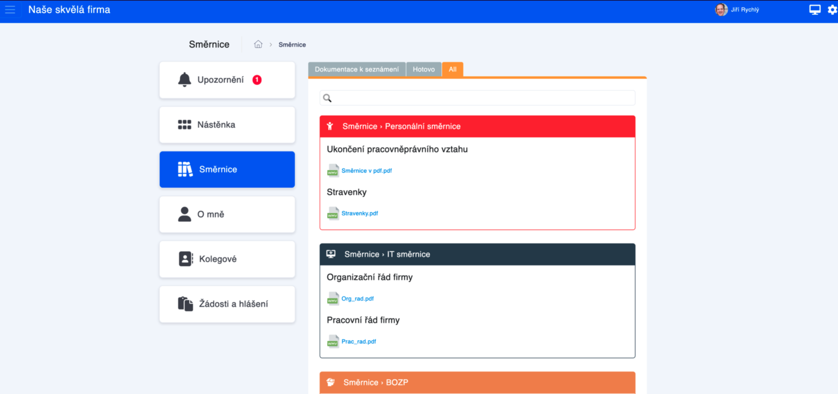Open the Směrnice v pdf.pdf link
The width and height of the screenshot is (838, 394).
pyautogui.click(x=367, y=171)
